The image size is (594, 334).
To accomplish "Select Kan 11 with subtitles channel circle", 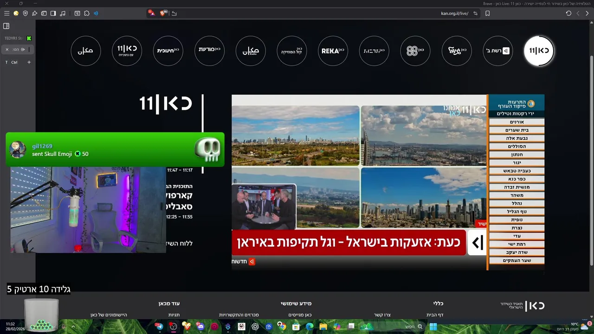I will coord(127,51).
